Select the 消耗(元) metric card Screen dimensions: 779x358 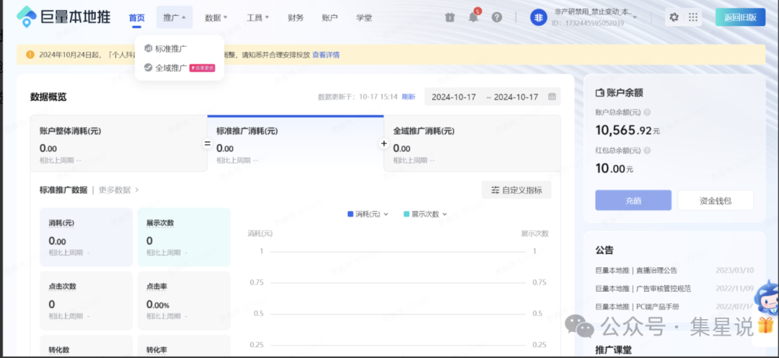[x=86, y=237]
